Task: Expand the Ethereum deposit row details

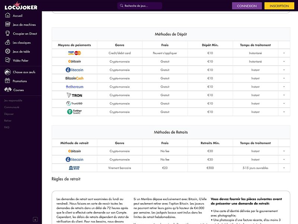Action: coord(284,87)
